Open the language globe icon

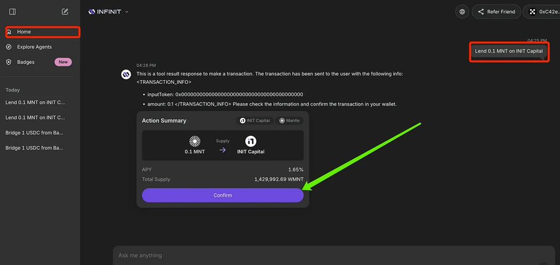[462, 12]
